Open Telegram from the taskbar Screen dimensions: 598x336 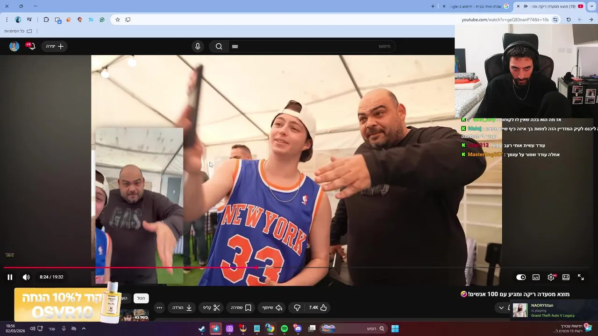coord(215,329)
